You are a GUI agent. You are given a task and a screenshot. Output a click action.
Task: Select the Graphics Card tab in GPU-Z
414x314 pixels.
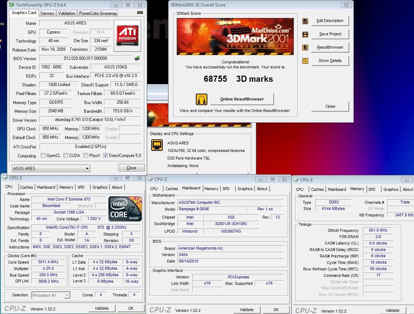click(24, 13)
